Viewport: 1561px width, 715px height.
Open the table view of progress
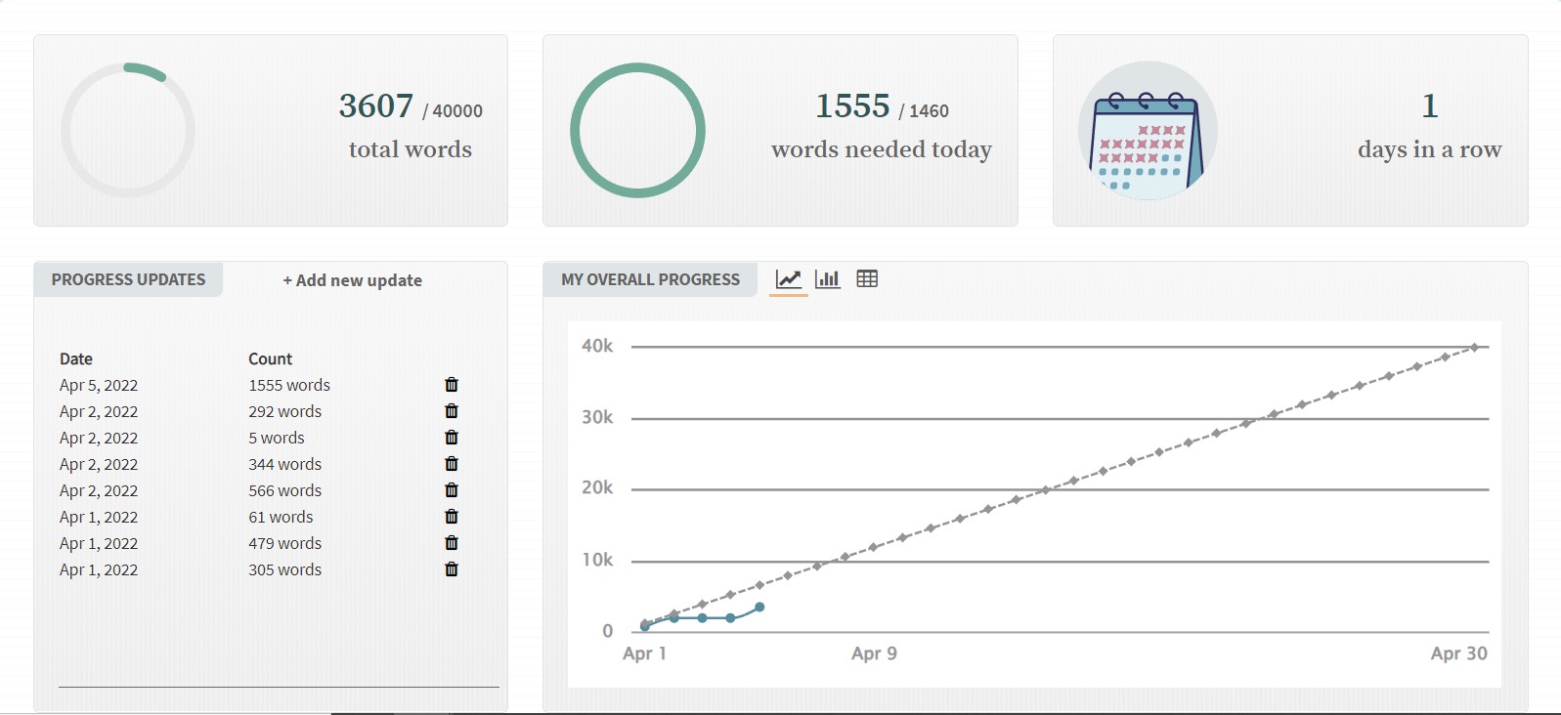(x=867, y=279)
